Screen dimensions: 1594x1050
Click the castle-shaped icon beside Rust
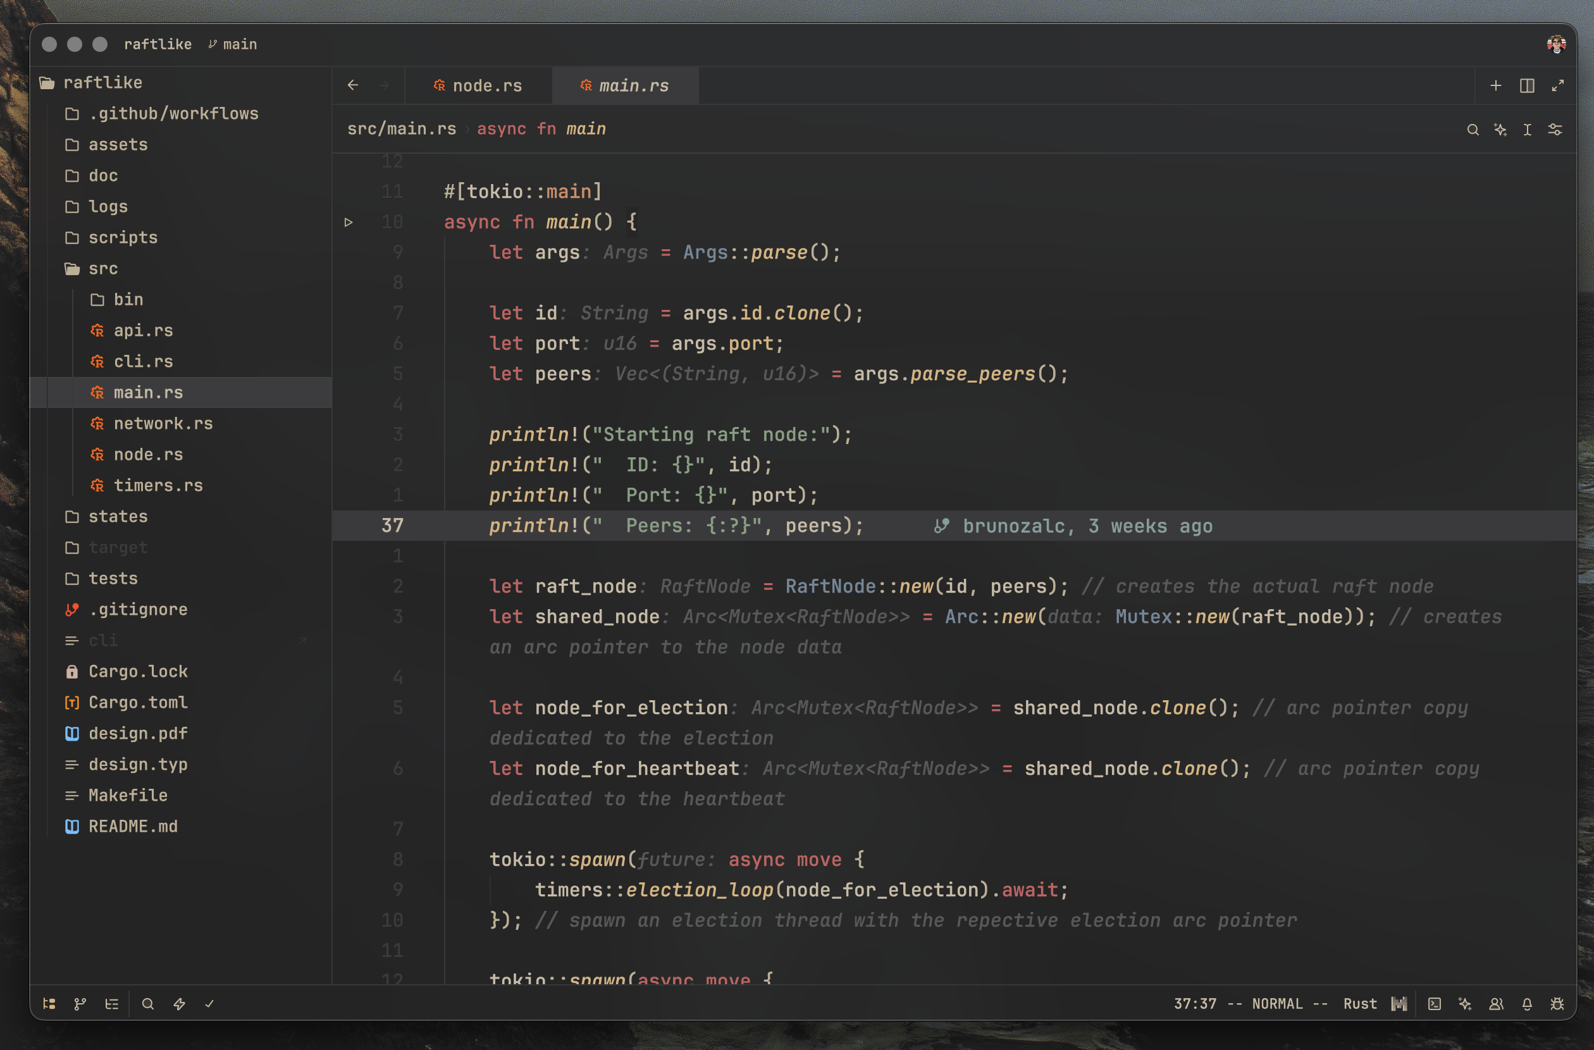[x=1399, y=1003]
